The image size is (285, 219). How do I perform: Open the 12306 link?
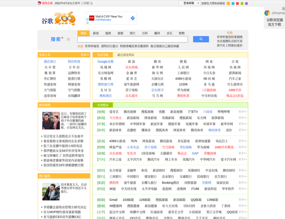tap(183, 85)
